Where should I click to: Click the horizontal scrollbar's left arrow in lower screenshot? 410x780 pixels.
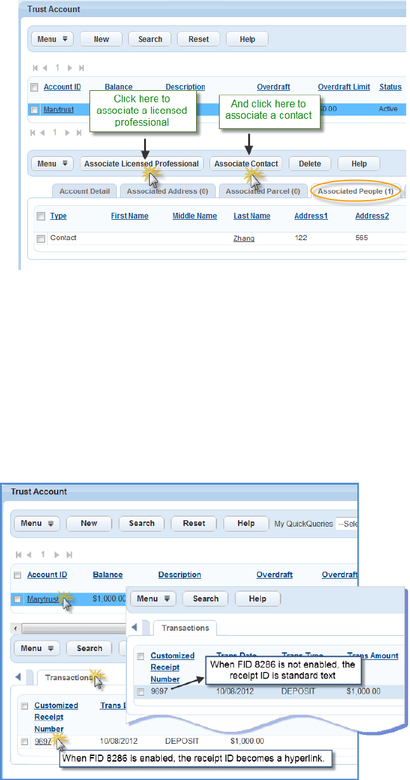tap(15, 628)
